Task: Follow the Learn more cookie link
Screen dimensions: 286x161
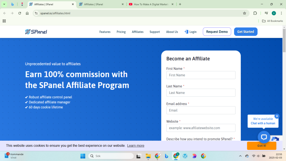Action: (x=136, y=146)
